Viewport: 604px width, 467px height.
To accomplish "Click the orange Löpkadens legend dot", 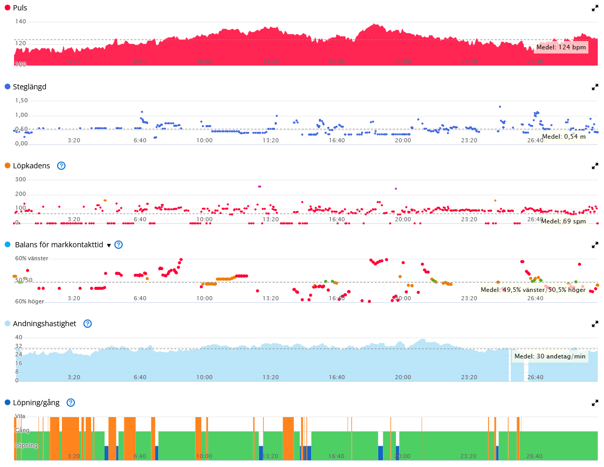I will (7, 165).
